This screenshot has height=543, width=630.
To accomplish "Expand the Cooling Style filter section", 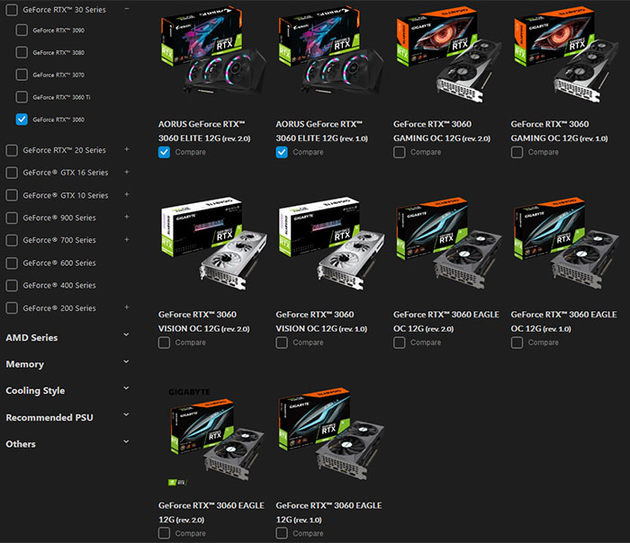I will click(x=126, y=388).
